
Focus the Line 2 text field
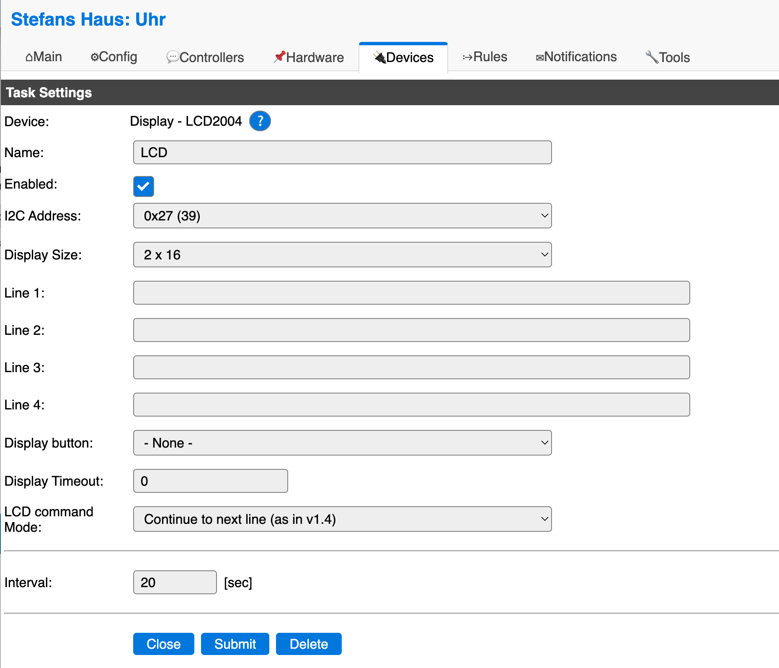(x=411, y=330)
